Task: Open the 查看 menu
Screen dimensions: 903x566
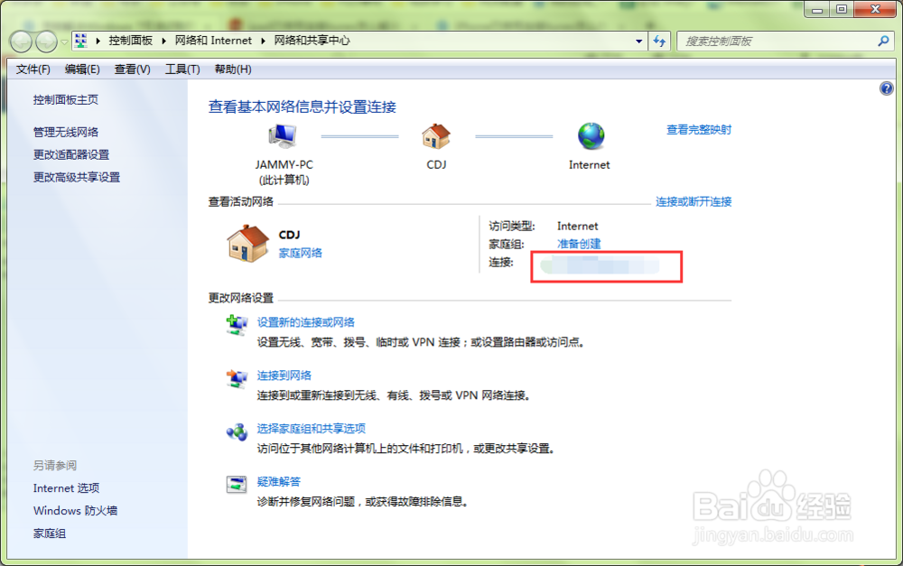Action: tap(131, 69)
